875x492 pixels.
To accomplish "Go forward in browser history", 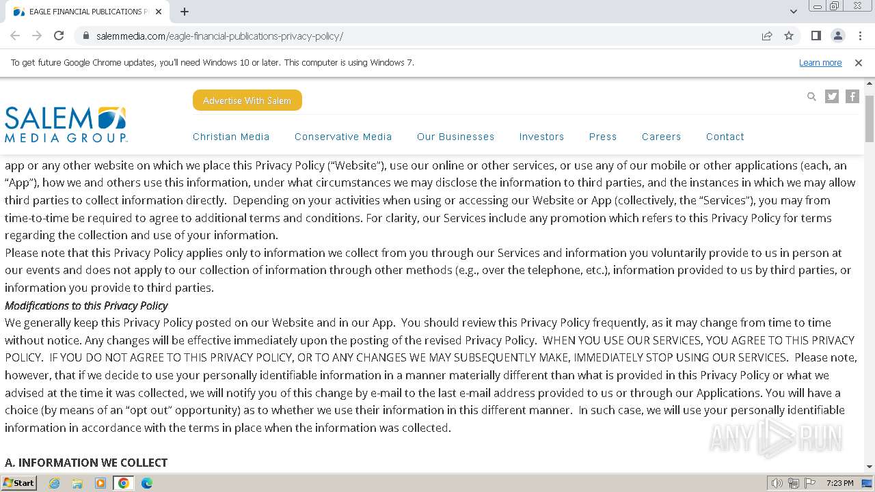I will point(37,36).
